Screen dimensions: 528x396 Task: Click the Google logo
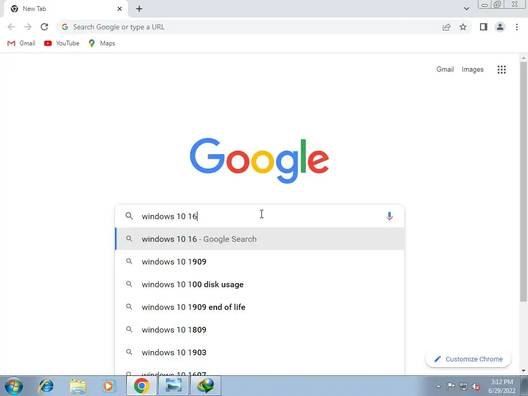pyautogui.click(x=259, y=160)
